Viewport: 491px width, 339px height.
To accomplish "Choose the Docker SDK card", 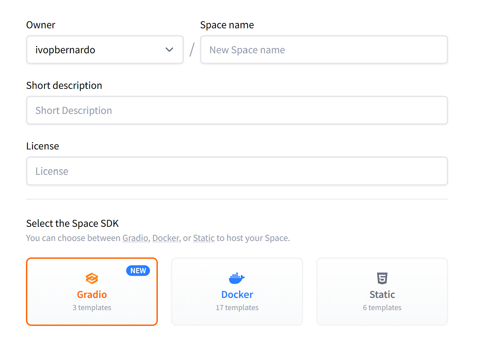I will click(x=237, y=292).
